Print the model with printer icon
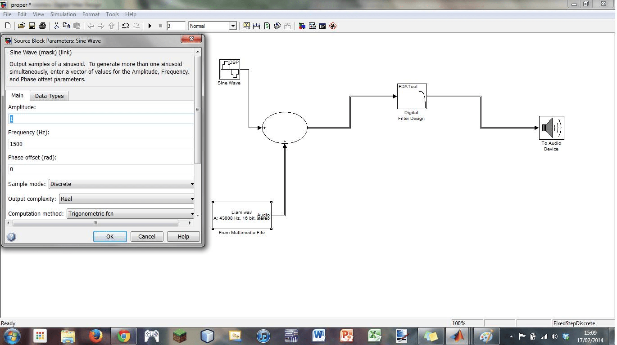Viewport: 617px width, 345px height. click(x=42, y=26)
